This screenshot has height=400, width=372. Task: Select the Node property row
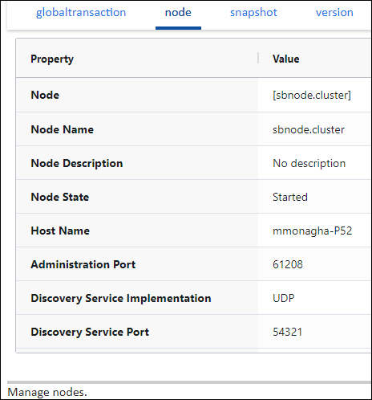click(194, 95)
